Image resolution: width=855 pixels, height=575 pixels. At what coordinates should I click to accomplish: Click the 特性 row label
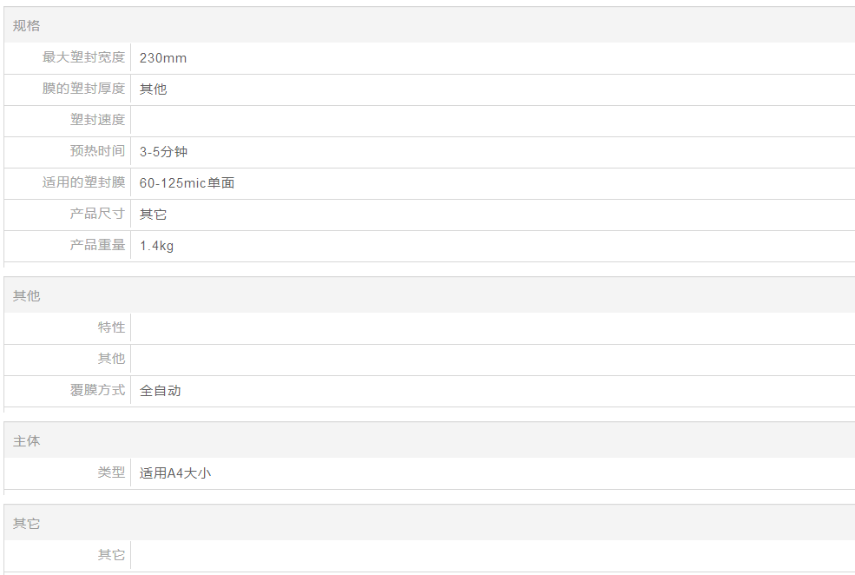coord(111,327)
